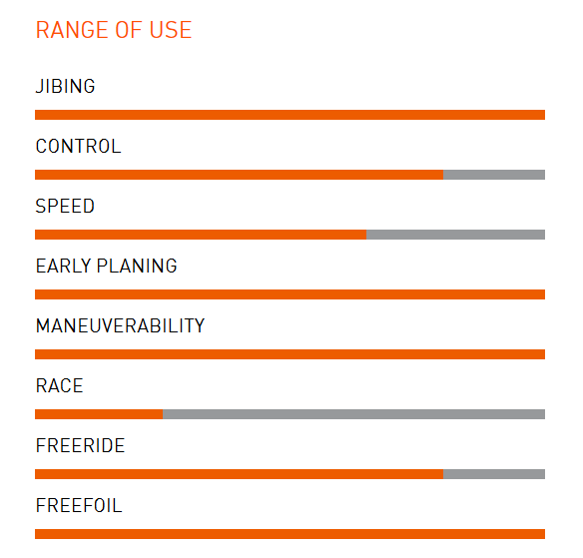Select the RANGE OF USE heading
The width and height of the screenshot is (583, 558).
coord(114,30)
